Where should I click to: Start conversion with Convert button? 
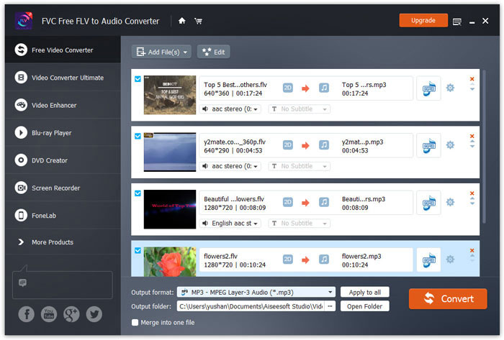point(448,298)
